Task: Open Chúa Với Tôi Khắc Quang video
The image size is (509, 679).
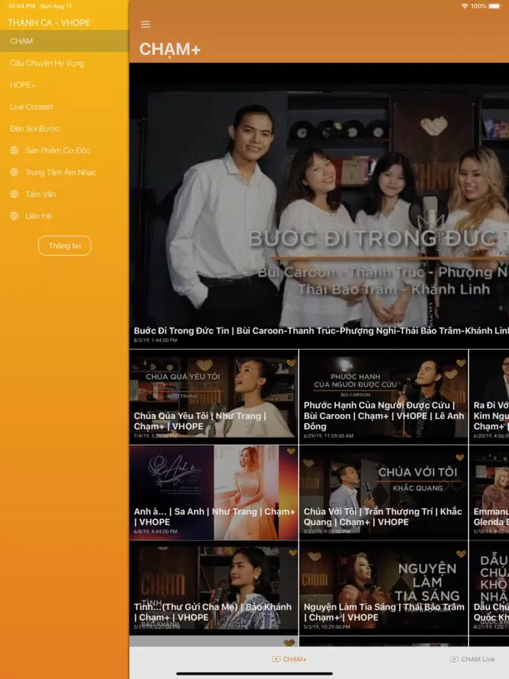Action: coord(383,492)
